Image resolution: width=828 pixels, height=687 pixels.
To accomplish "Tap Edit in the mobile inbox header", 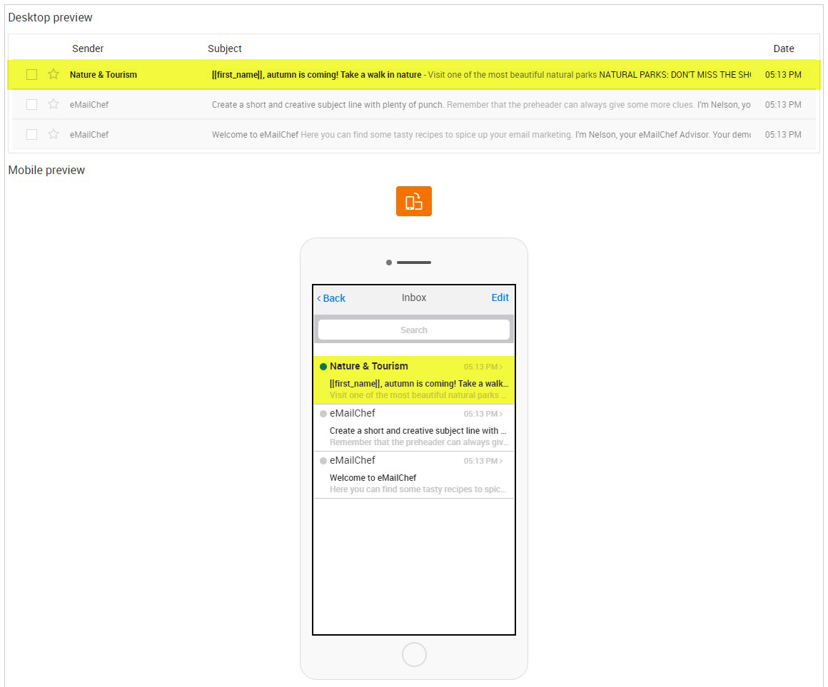I will click(x=500, y=297).
